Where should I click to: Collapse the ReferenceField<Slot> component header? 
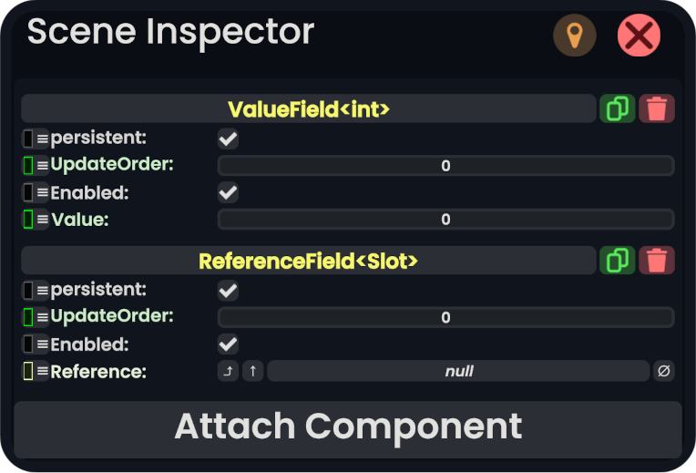tap(308, 261)
